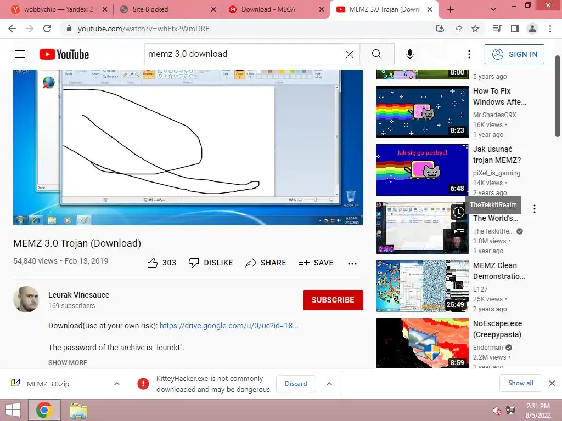Click the muted volume tray icon
Image resolution: width=562 pixels, height=421 pixels.
coord(497,411)
